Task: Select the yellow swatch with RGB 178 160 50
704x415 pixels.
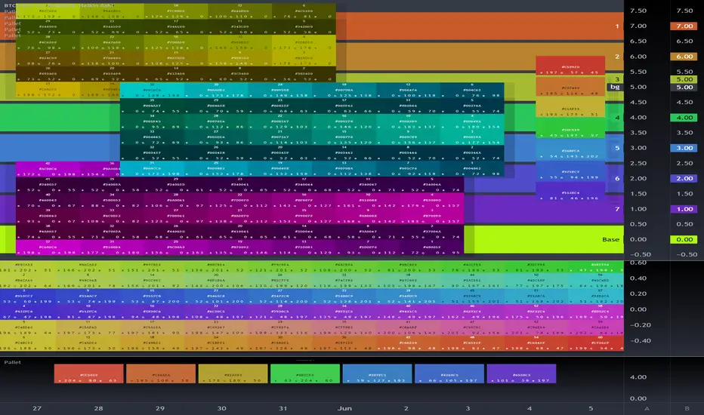Action: point(233,373)
